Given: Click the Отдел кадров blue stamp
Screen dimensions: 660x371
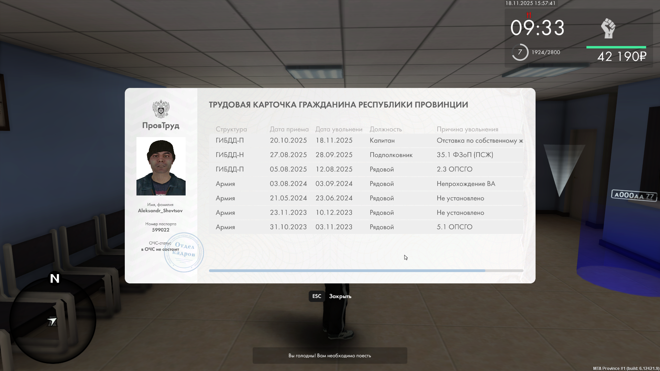Looking at the screenshot, I should (x=184, y=252).
